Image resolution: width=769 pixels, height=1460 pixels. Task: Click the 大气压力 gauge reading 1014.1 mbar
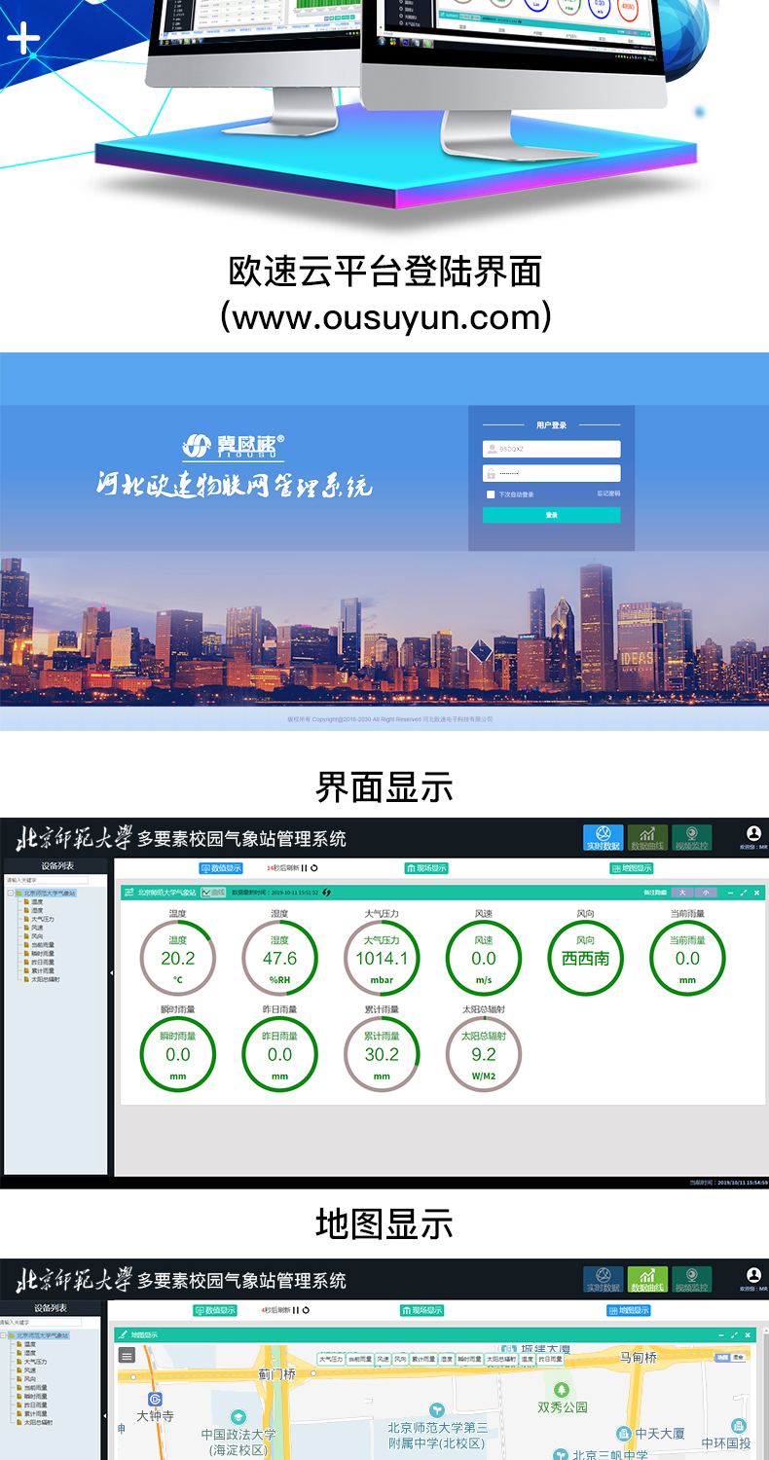pyautogui.click(x=382, y=959)
